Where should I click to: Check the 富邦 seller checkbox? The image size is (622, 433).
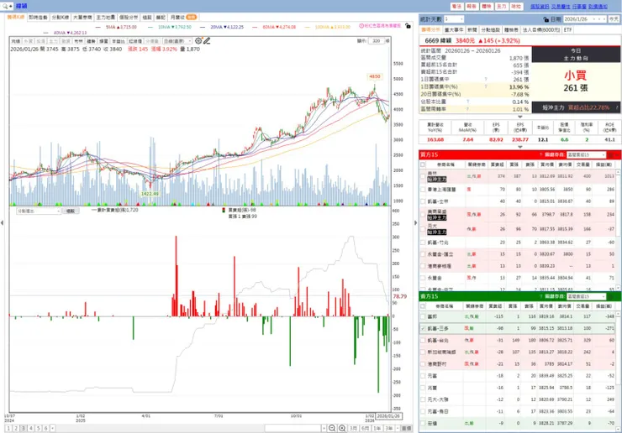coord(423,316)
